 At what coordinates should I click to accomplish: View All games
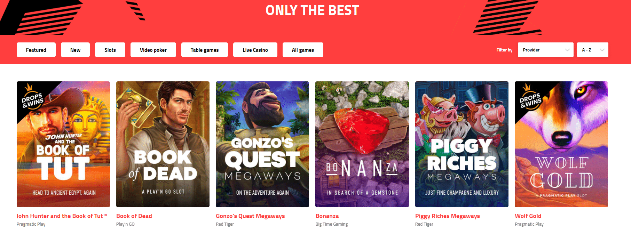tap(303, 50)
